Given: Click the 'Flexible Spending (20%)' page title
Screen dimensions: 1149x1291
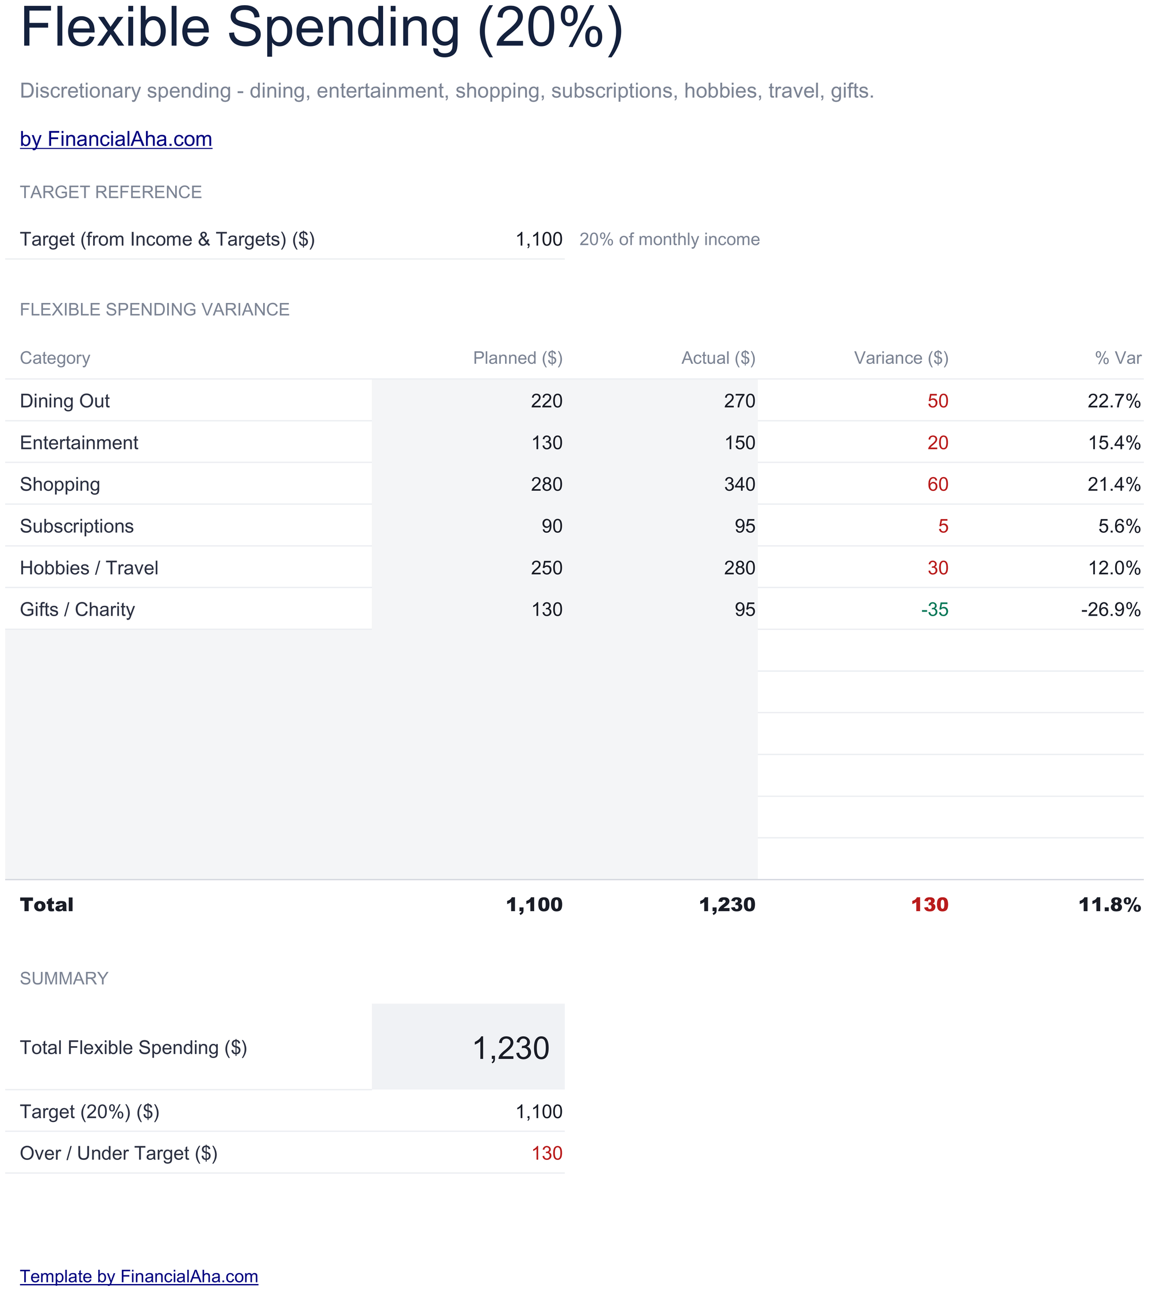Looking at the screenshot, I should [x=322, y=29].
